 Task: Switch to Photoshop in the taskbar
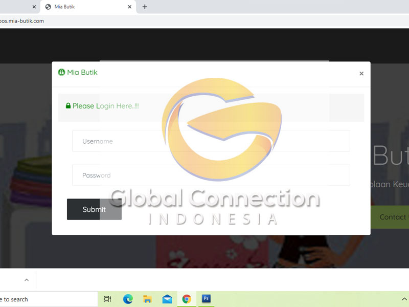click(206, 299)
